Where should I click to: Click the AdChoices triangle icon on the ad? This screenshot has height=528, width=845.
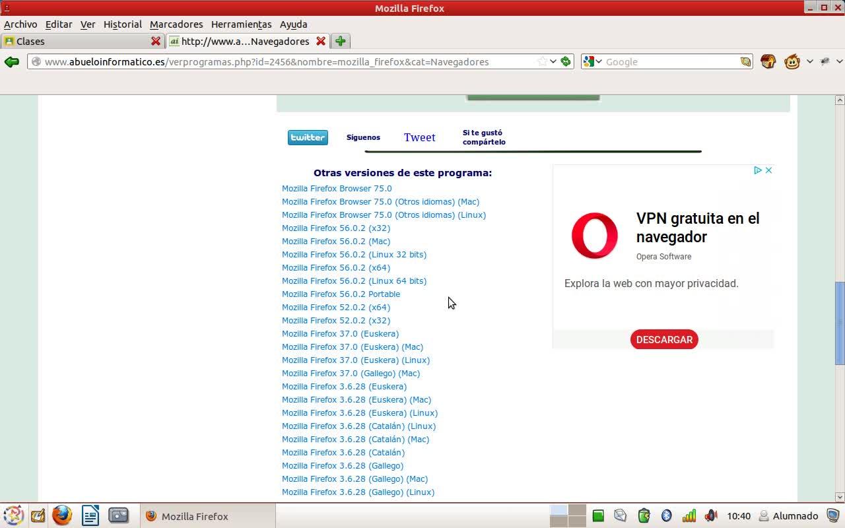[x=758, y=170]
